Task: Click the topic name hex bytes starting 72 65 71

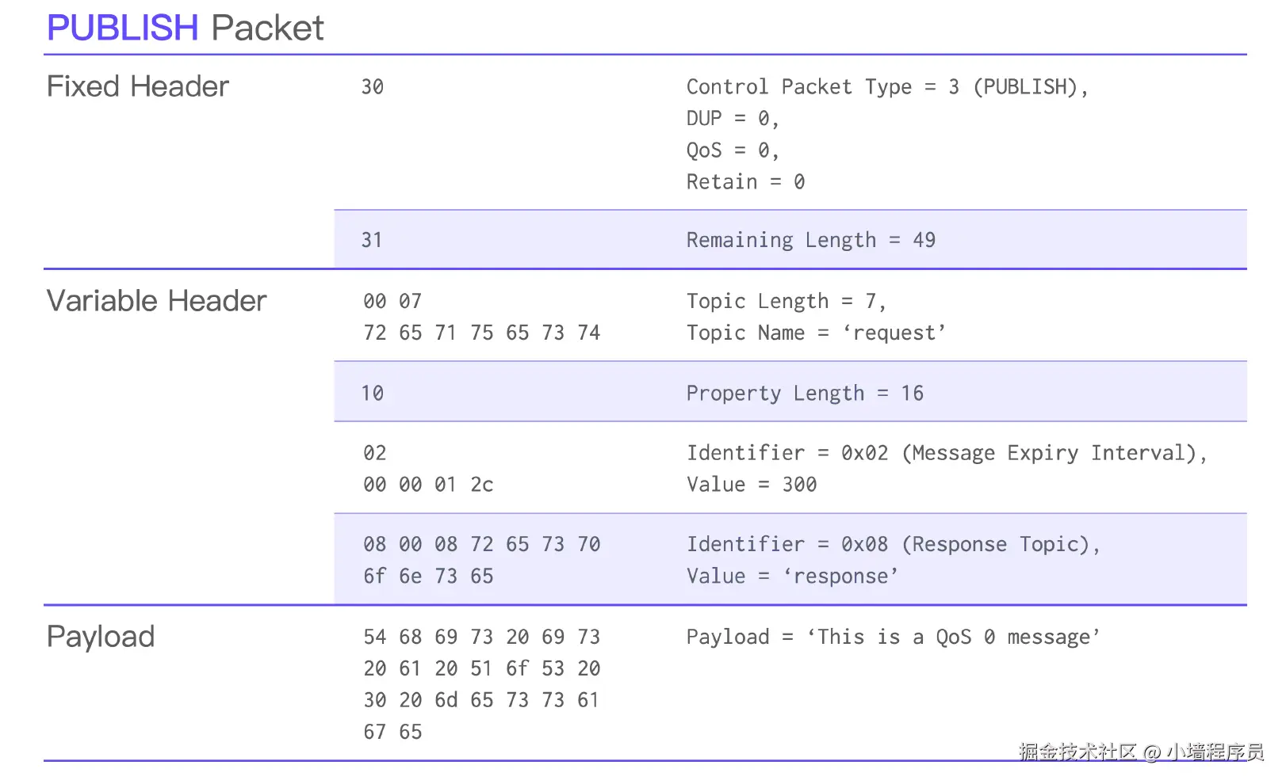Action: click(481, 333)
